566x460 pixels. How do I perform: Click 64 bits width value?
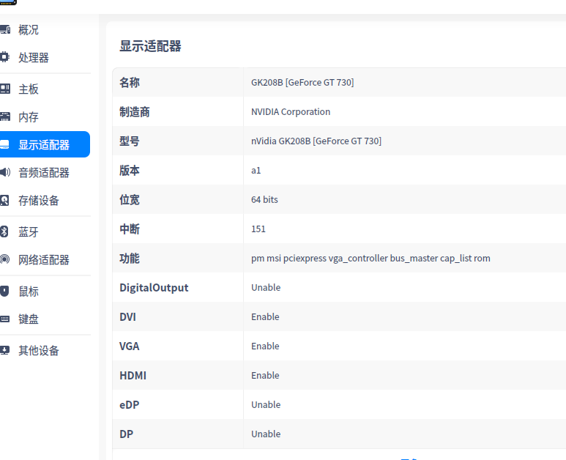point(264,199)
